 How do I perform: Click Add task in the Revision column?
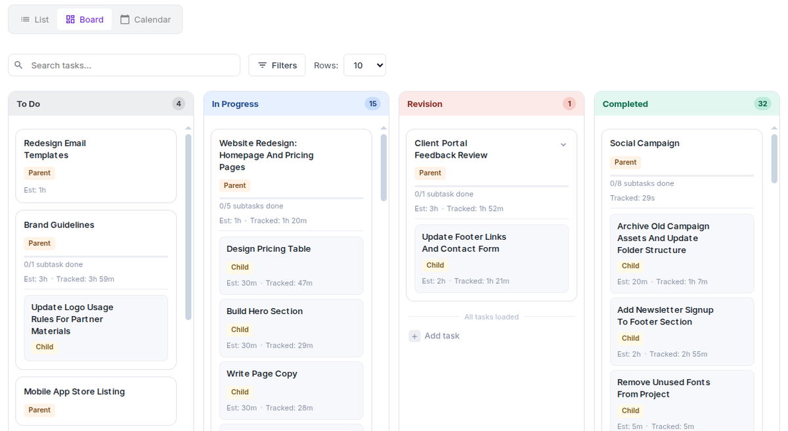point(434,336)
